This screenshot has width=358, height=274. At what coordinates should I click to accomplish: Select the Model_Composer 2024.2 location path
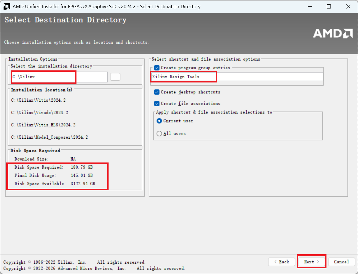click(49, 137)
